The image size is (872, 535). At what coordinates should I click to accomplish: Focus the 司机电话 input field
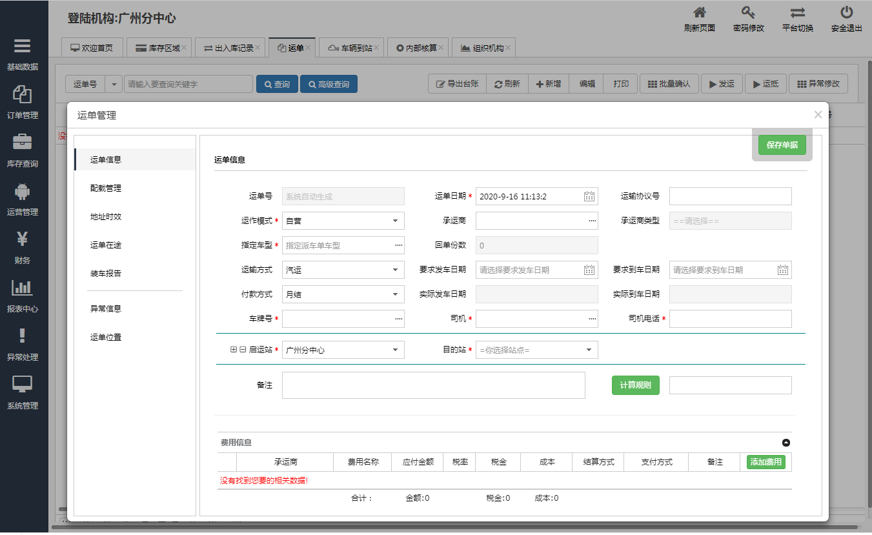click(x=731, y=319)
